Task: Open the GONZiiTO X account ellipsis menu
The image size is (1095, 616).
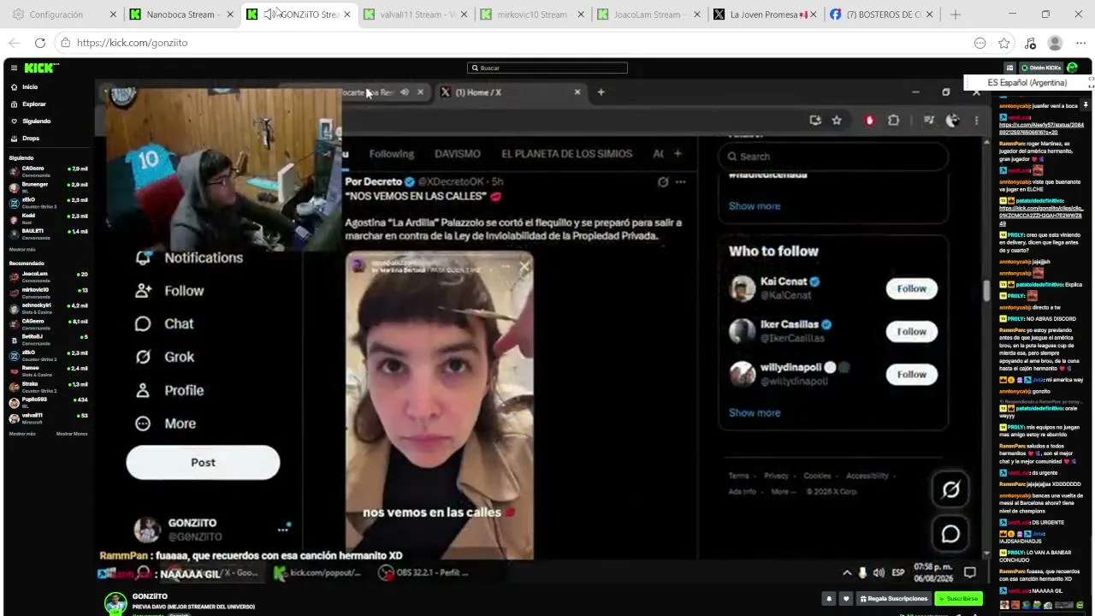Action: pos(282,530)
